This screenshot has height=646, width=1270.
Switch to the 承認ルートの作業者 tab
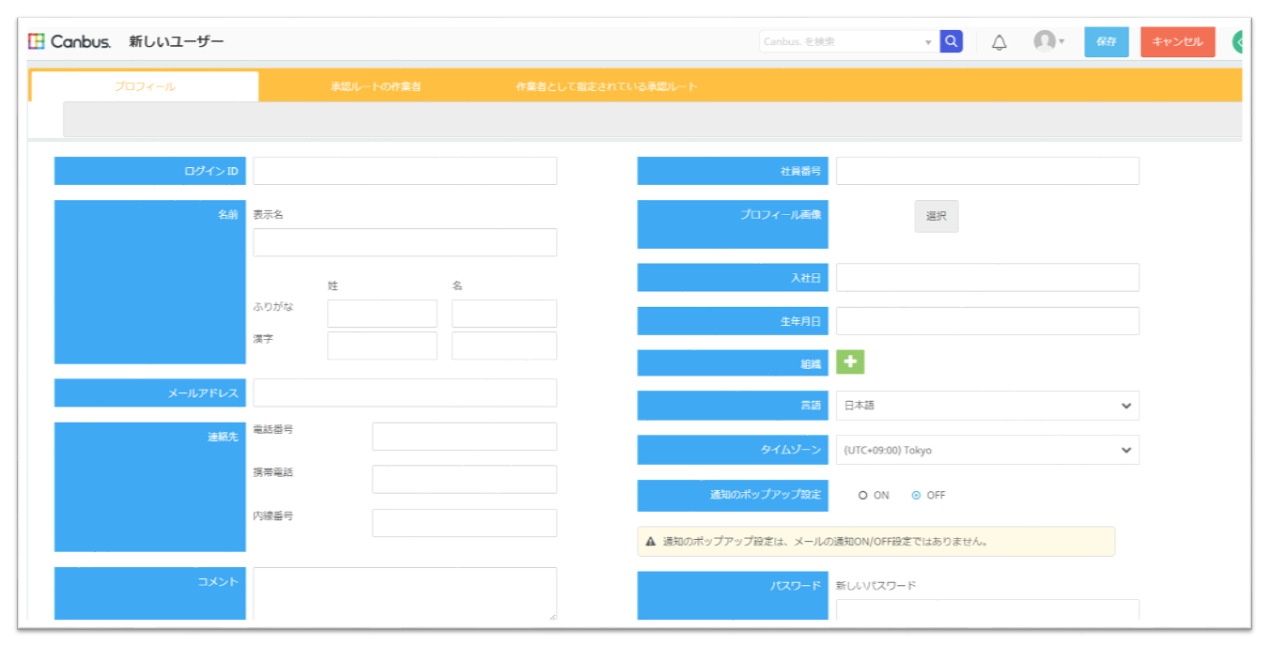coord(376,86)
